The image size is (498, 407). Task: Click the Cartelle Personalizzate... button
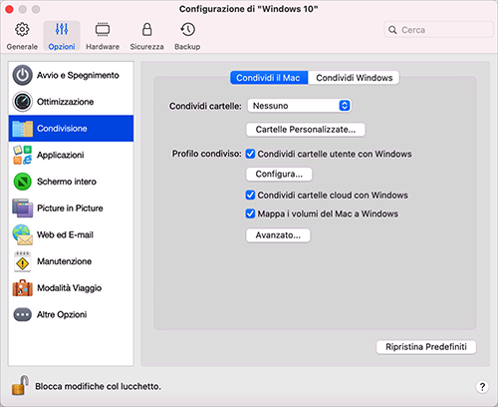(x=306, y=130)
